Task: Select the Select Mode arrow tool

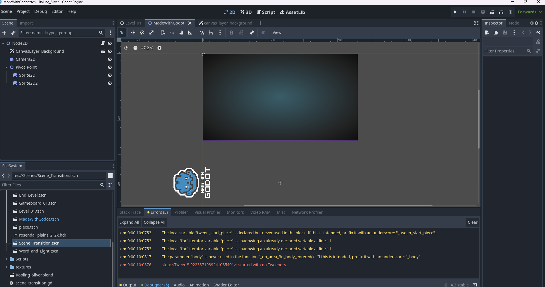Action: coord(122,32)
